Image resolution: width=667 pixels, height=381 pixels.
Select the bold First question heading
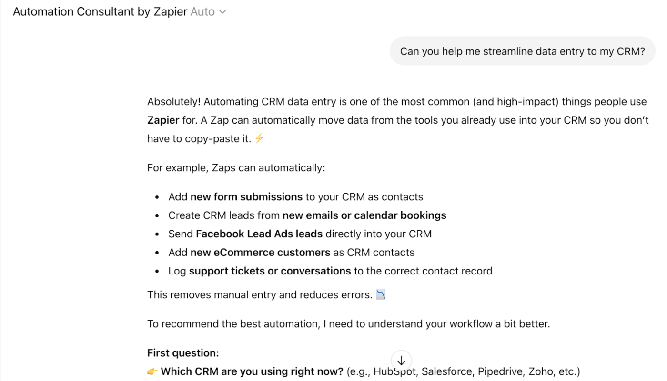(182, 352)
